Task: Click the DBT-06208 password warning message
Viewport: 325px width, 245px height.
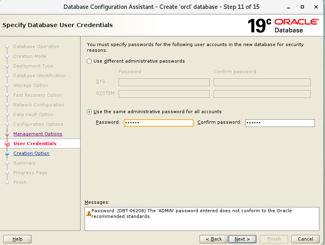Action: (x=191, y=213)
